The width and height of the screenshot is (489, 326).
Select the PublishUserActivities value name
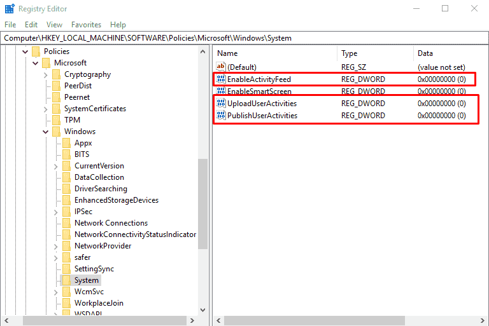[x=262, y=116]
